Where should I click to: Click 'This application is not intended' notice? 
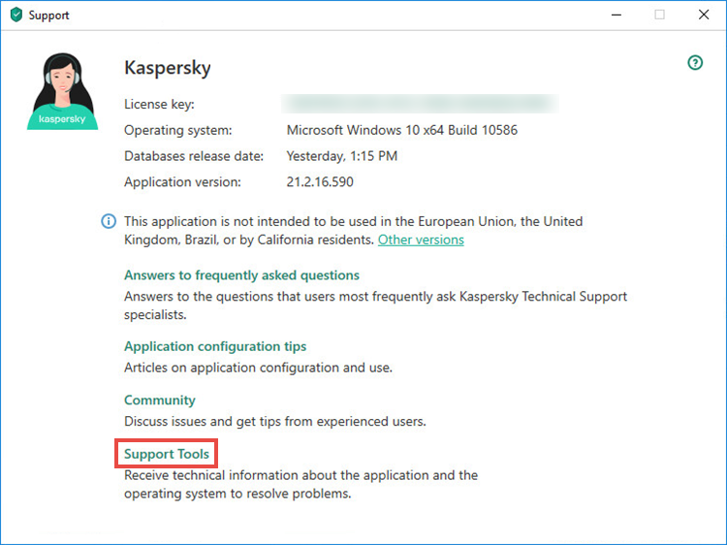(x=353, y=231)
